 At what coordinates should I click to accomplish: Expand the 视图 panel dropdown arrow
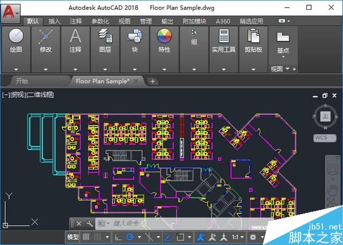coord(288,69)
